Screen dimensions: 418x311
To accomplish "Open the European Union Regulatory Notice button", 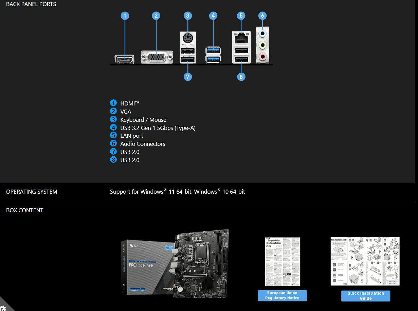I will [282, 295].
